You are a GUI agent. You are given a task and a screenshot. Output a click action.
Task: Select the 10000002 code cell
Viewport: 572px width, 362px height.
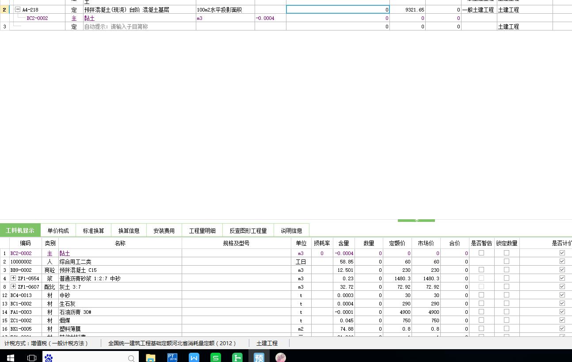pos(26,262)
